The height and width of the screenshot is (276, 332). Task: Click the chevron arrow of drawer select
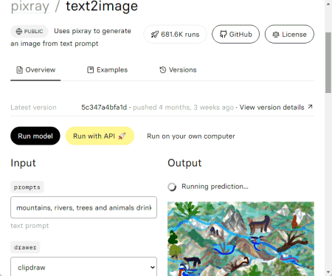[x=153, y=267]
